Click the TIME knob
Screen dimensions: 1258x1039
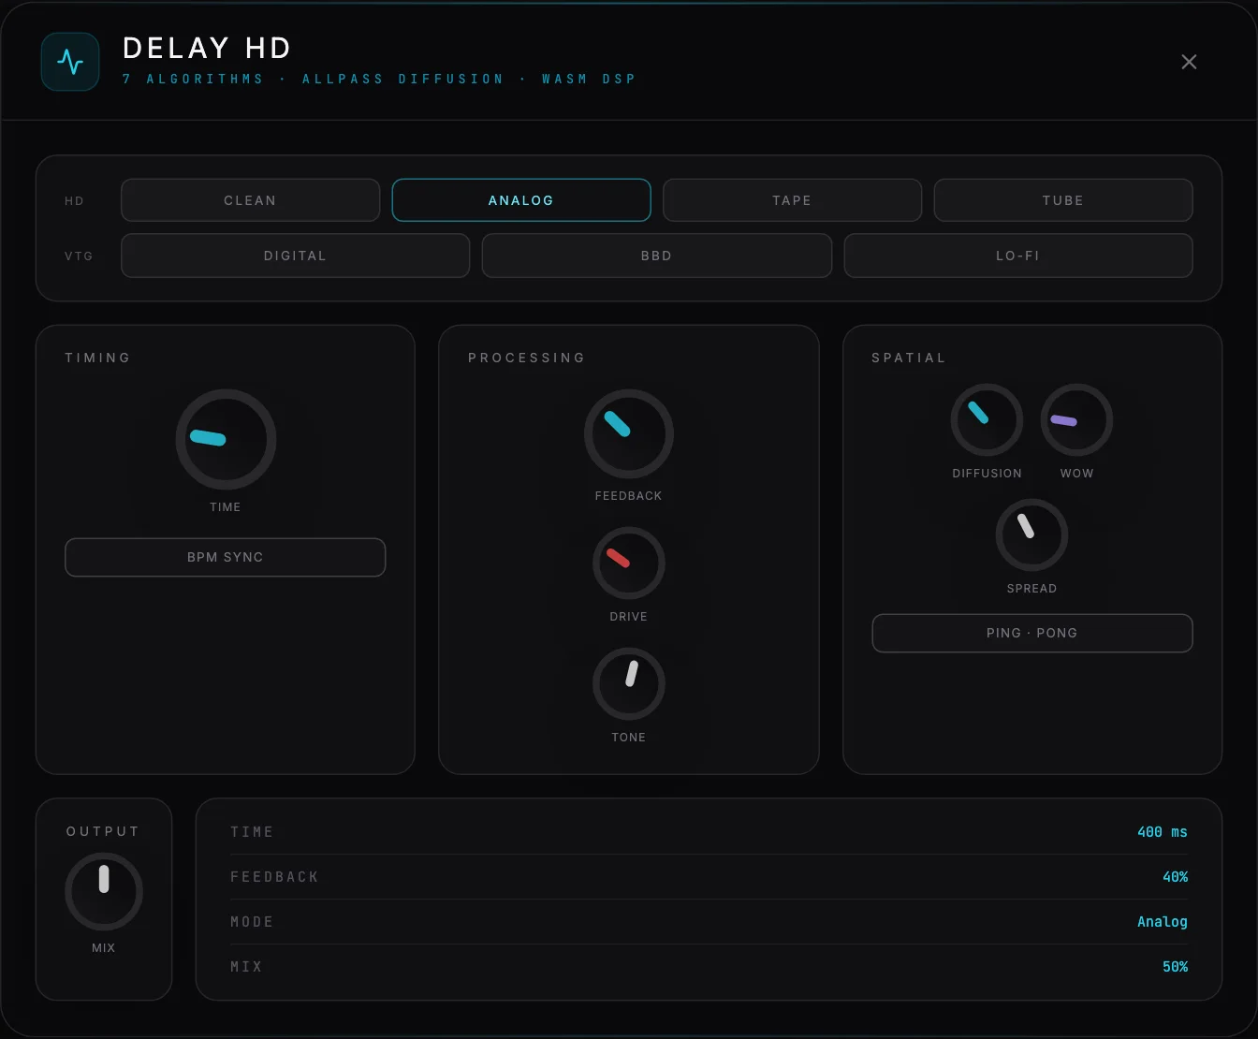coord(226,439)
